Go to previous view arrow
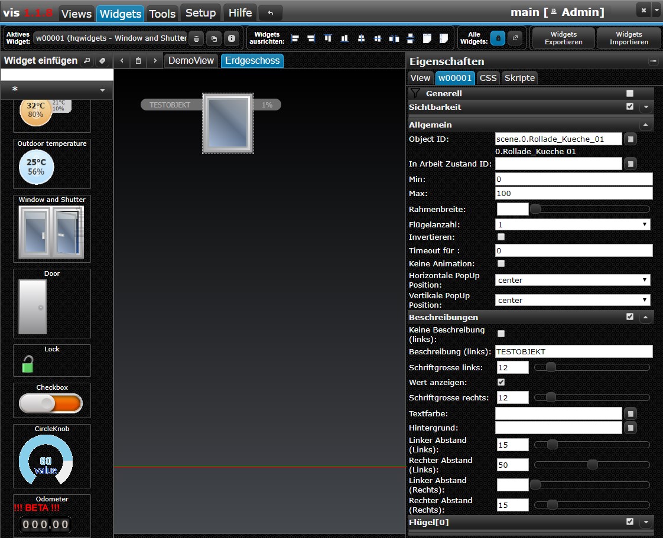The height and width of the screenshot is (538, 663). click(x=122, y=61)
